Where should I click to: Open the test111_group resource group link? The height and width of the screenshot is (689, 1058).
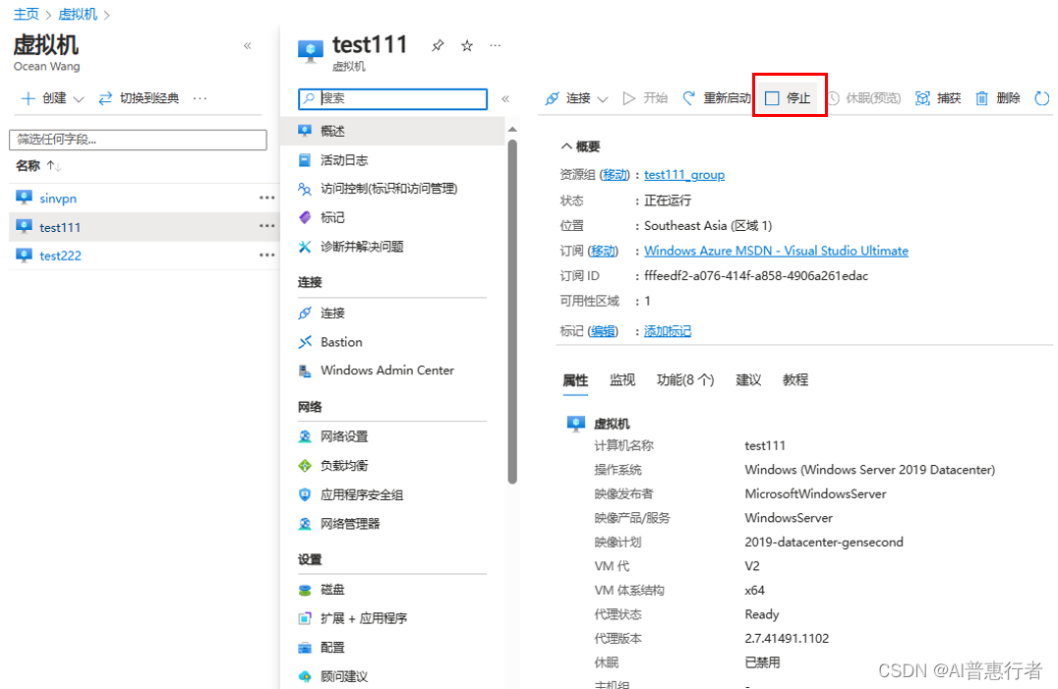(x=684, y=175)
